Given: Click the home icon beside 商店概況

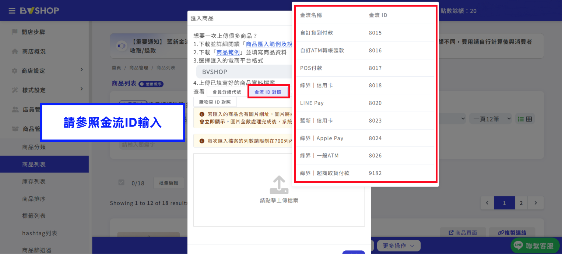Looking at the screenshot, I should (x=15, y=51).
